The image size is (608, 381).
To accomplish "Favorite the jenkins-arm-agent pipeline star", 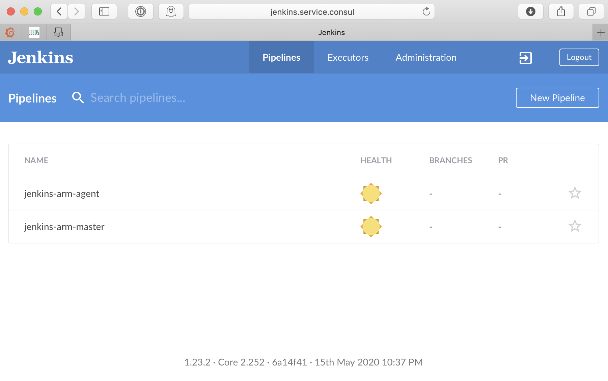I will click(575, 193).
